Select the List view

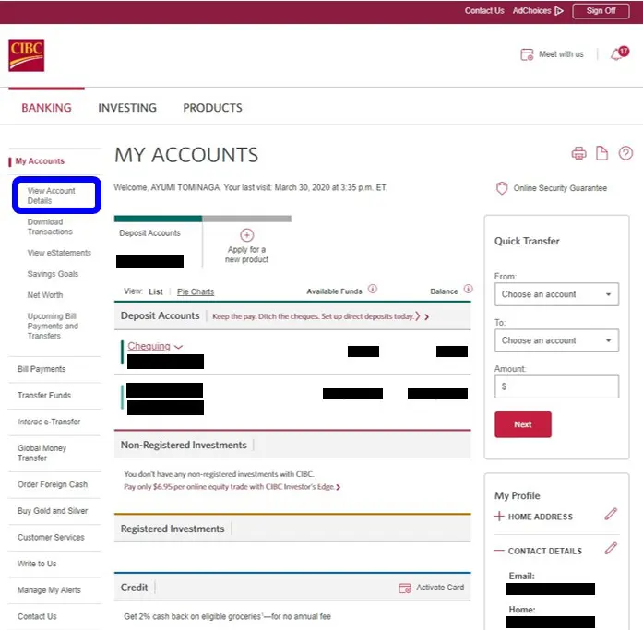[155, 291]
